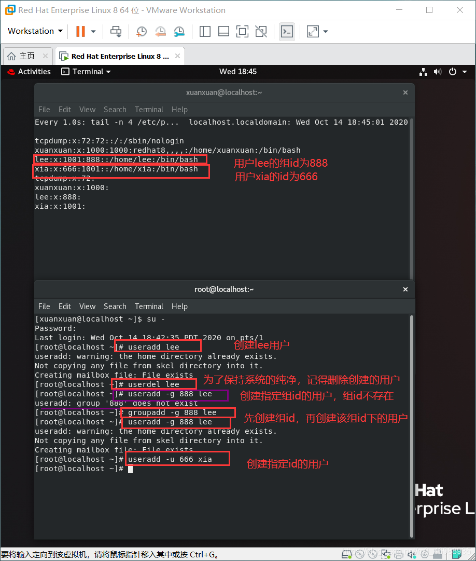The width and height of the screenshot is (476, 561).
Task: Click the sound card status icon
Action: click(412, 555)
